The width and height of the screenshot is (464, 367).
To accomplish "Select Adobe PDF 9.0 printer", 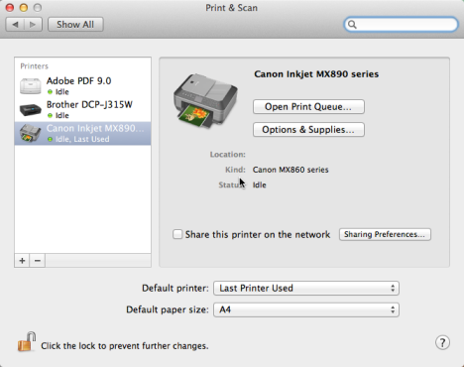I will (x=82, y=85).
